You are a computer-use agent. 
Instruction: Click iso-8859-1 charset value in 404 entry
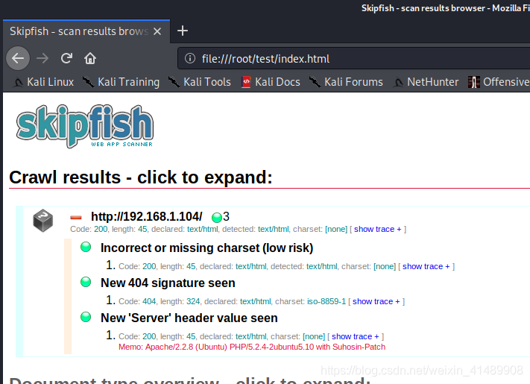tap(326, 301)
